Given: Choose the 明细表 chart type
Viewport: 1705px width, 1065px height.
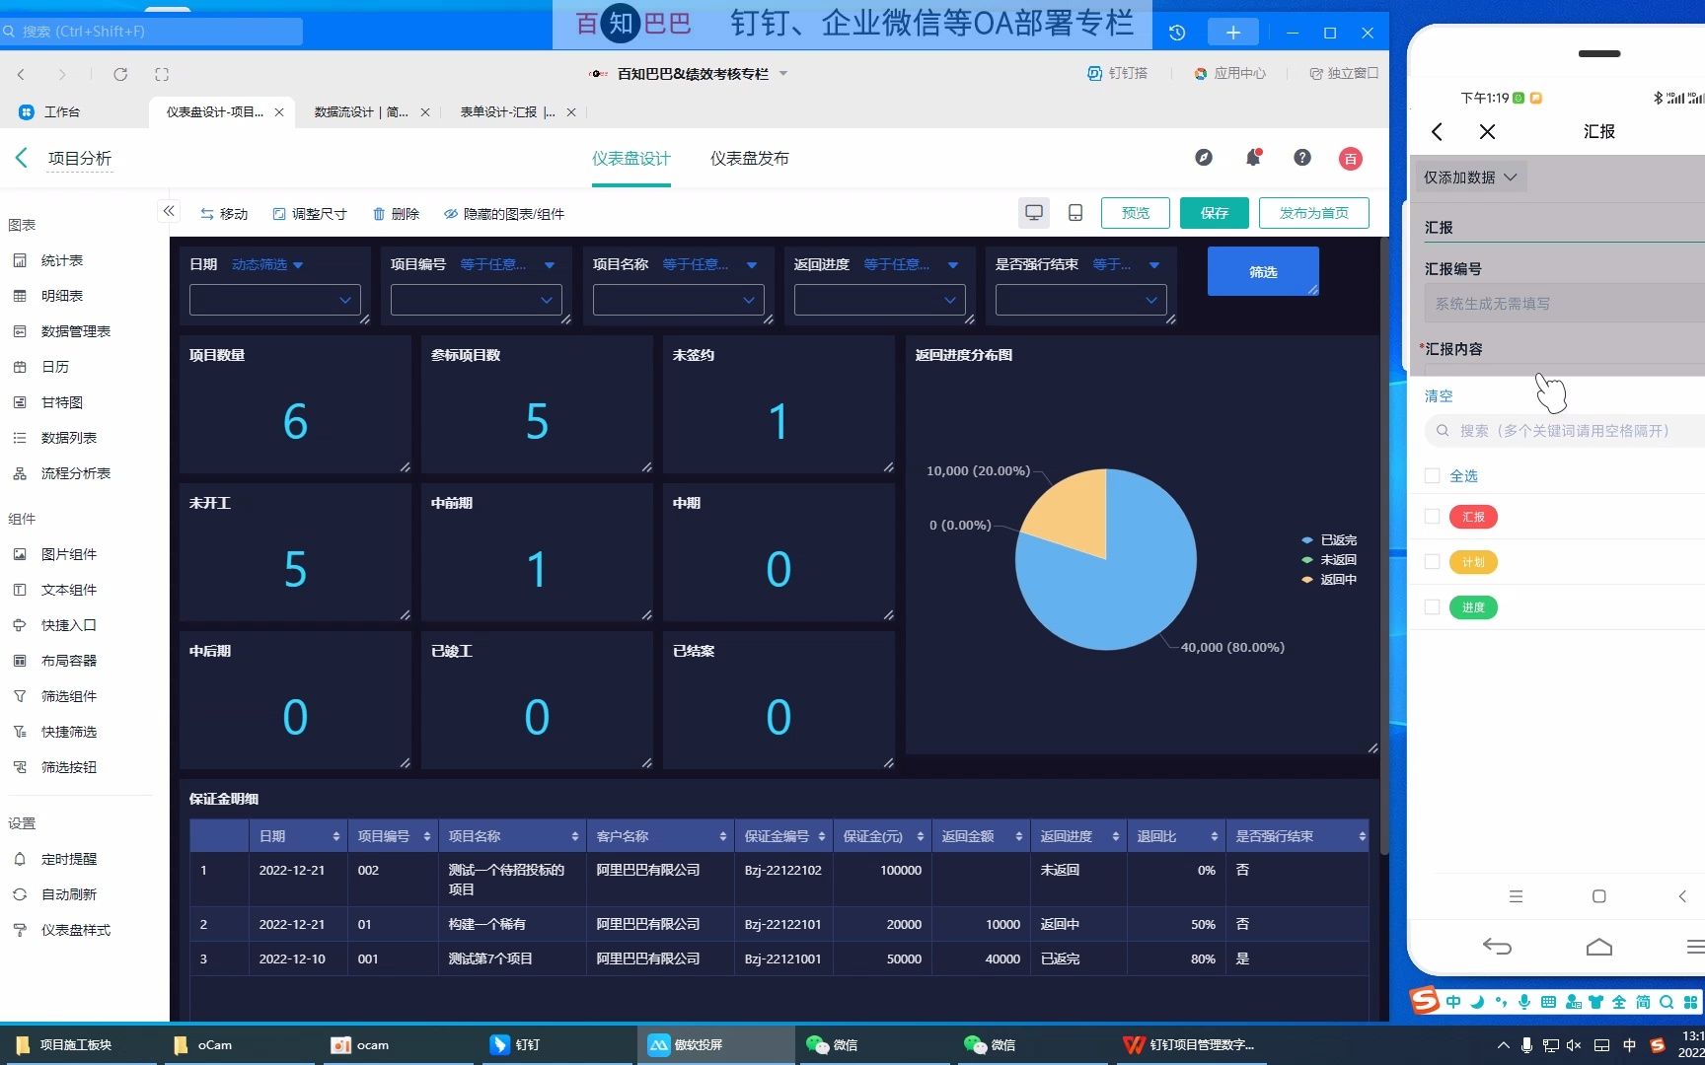Looking at the screenshot, I should (62, 296).
